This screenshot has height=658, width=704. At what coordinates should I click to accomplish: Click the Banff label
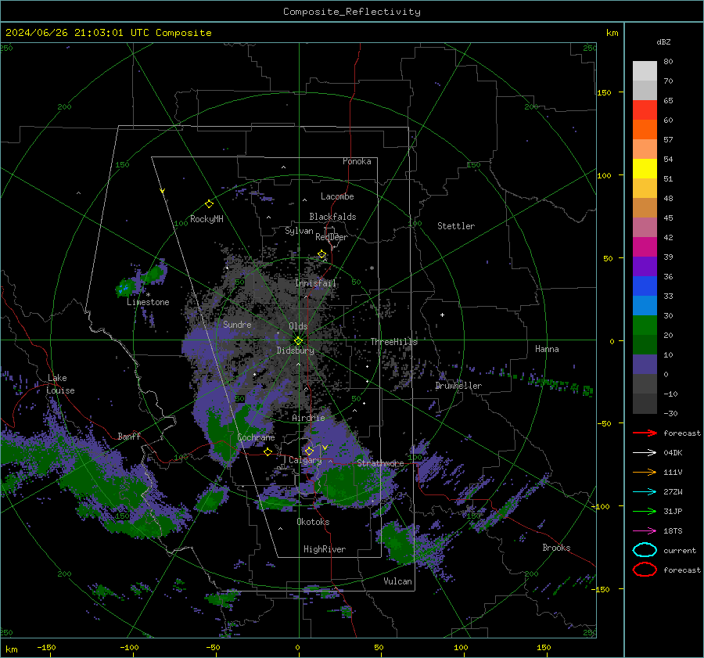coord(129,436)
